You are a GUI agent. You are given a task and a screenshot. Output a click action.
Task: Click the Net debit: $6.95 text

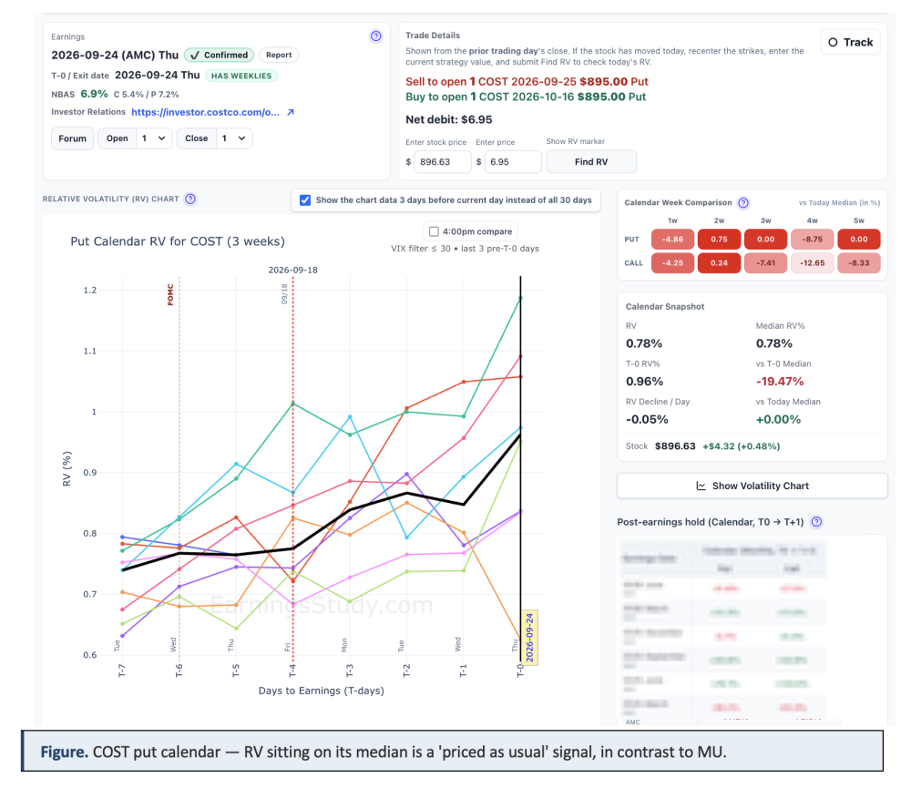[x=448, y=119]
